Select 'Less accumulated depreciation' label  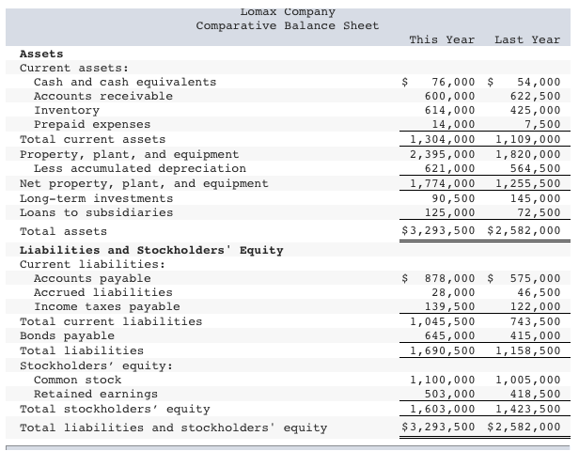(x=140, y=168)
